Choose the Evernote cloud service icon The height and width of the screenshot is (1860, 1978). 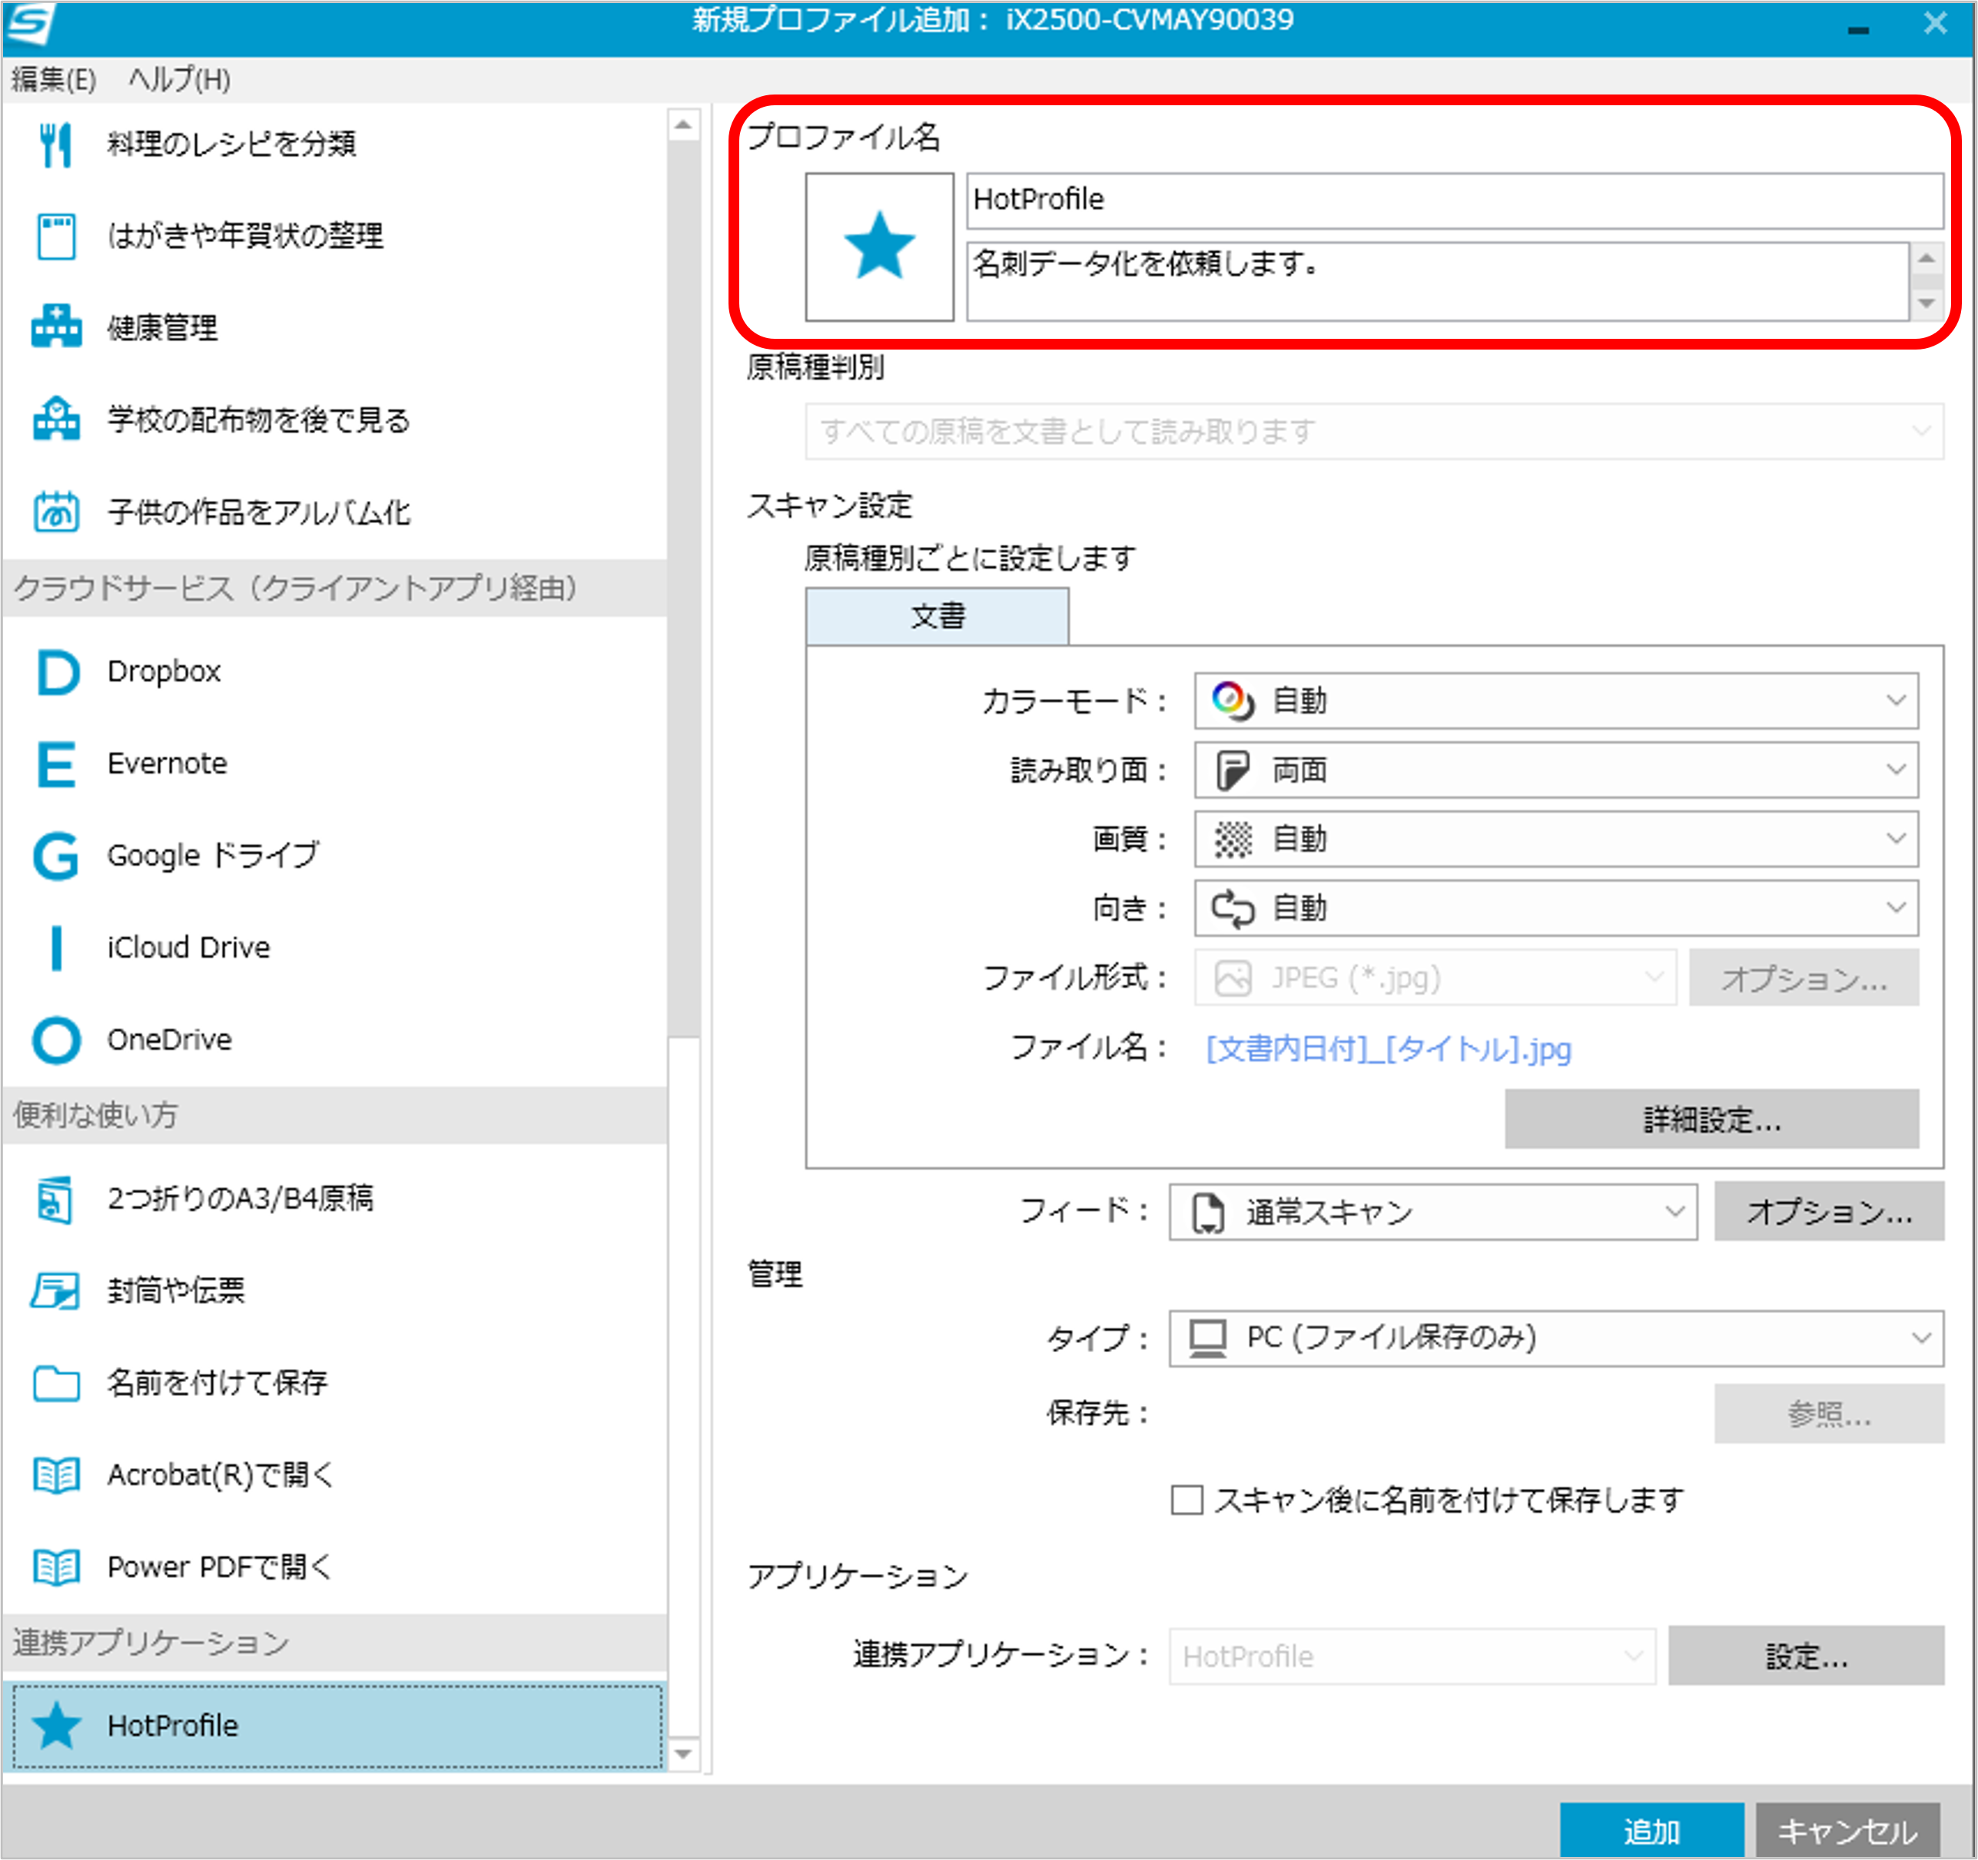pos(57,764)
